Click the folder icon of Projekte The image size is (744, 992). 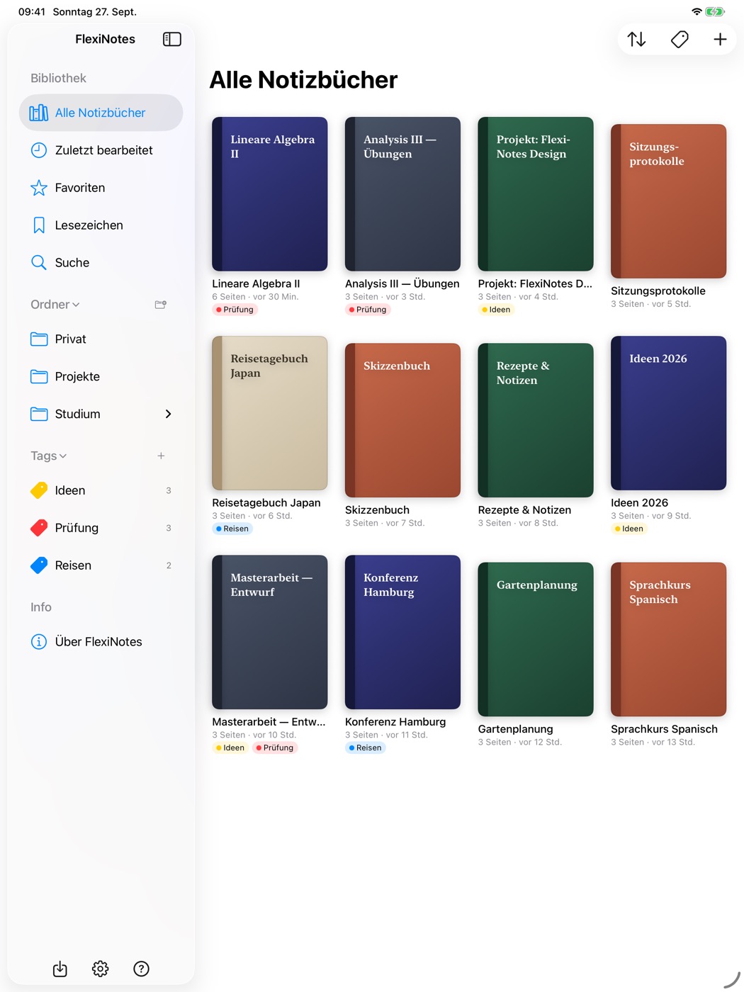click(x=39, y=377)
